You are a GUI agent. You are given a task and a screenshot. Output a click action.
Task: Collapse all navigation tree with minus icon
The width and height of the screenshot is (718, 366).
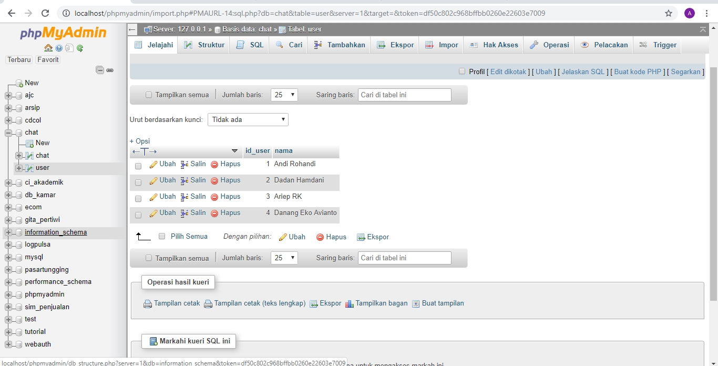pos(99,70)
